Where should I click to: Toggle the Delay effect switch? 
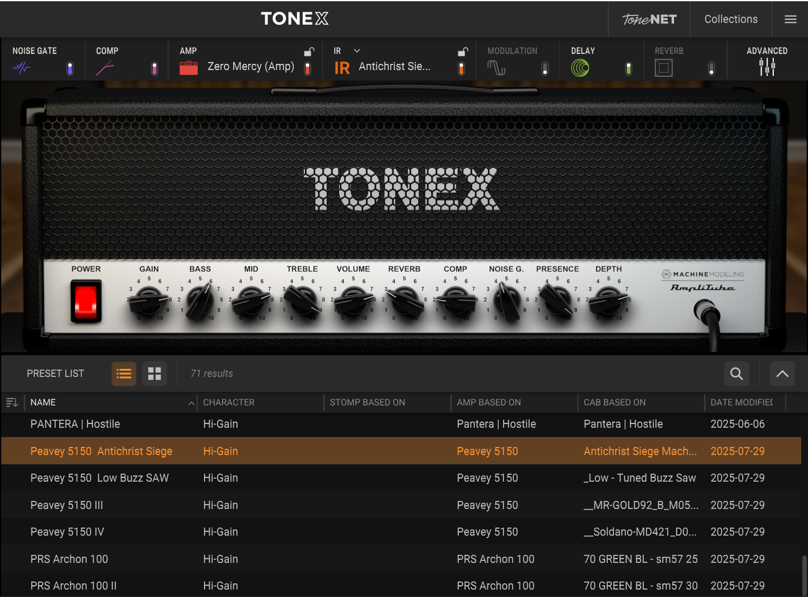628,68
